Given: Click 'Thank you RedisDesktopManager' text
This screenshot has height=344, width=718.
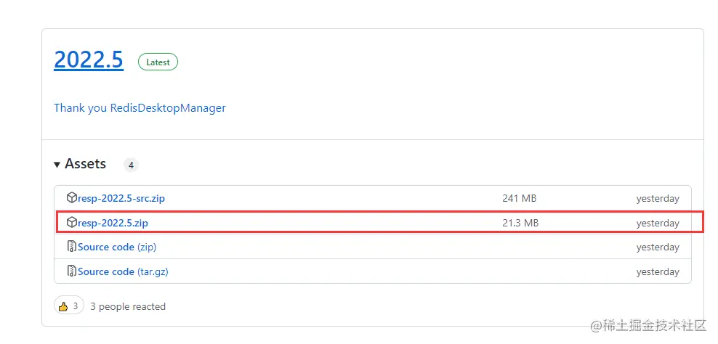Looking at the screenshot, I should pyautogui.click(x=140, y=108).
